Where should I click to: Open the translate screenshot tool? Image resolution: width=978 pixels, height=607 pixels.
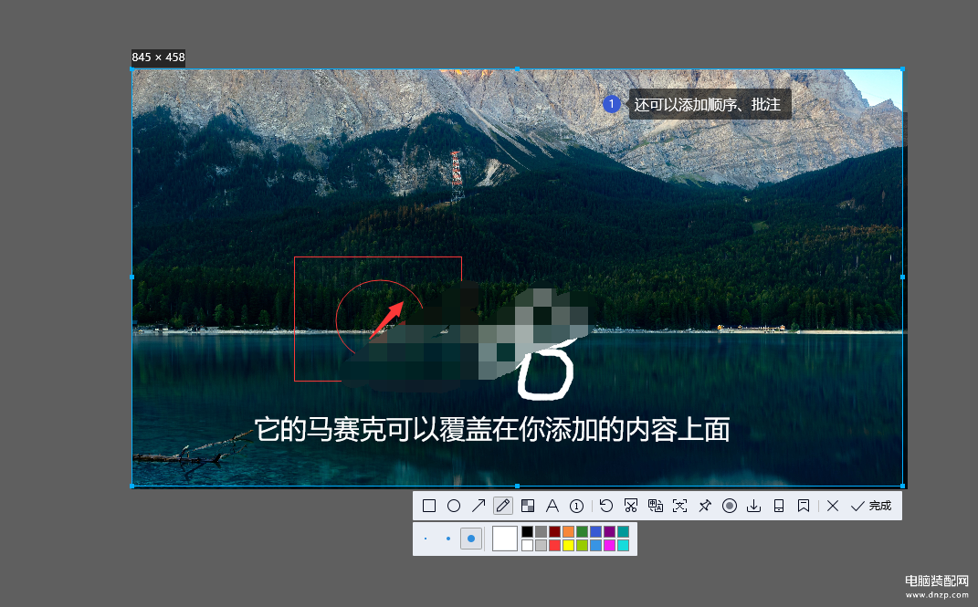[x=655, y=506]
